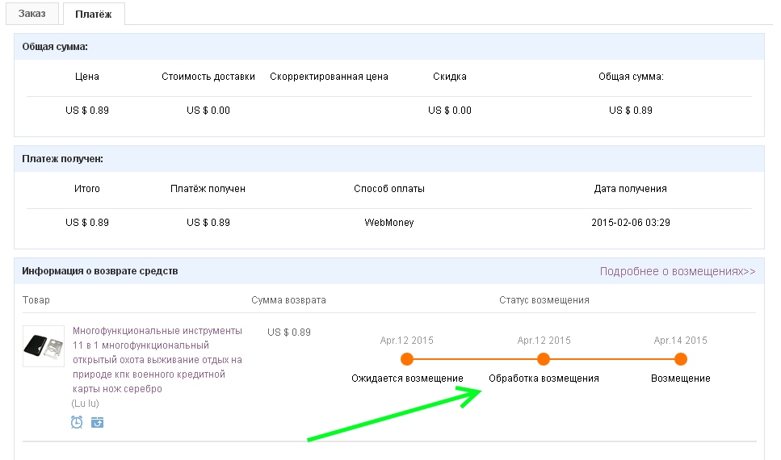Click the Ожидается возмещение timeline dot
This screenshot has height=460, width=781.
click(x=407, y=359)
